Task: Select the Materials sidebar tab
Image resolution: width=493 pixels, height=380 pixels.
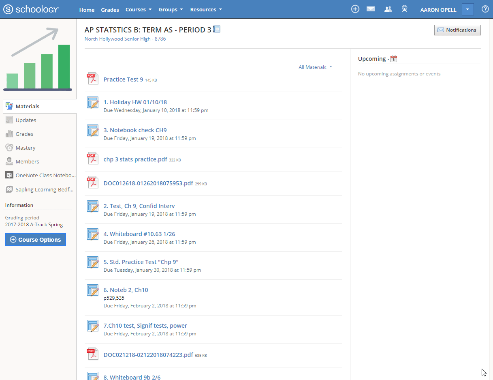Action: (40, 106)
